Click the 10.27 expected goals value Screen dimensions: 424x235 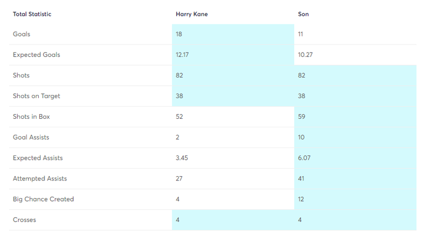point(305,55)
